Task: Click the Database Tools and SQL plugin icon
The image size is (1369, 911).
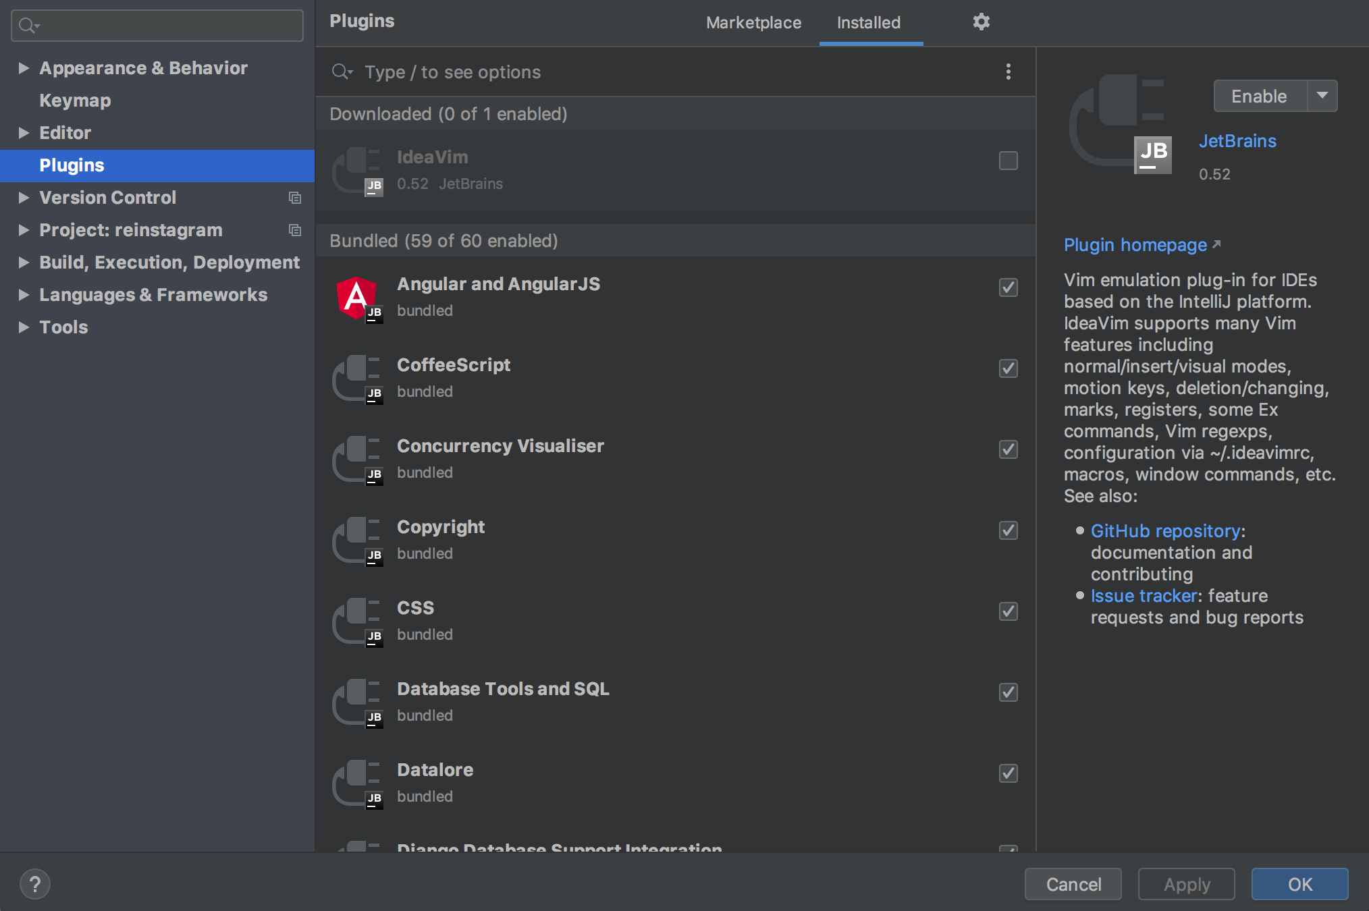Action: [358, 703]
